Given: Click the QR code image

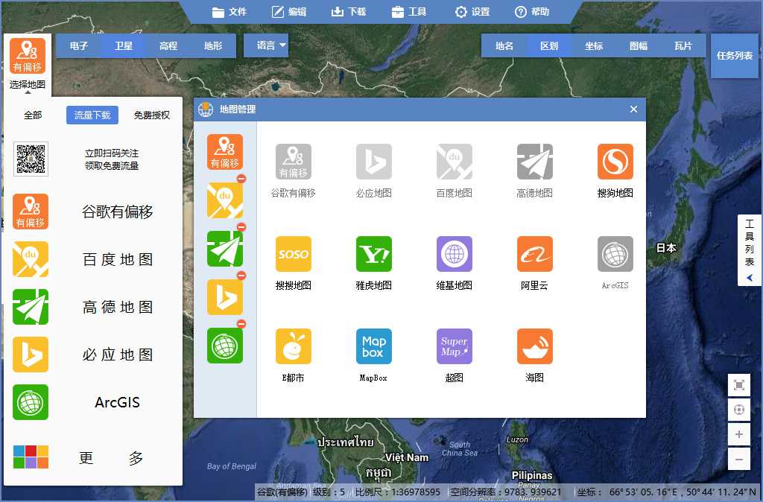Looking at the screenshot, I should (x=31, y=159).
